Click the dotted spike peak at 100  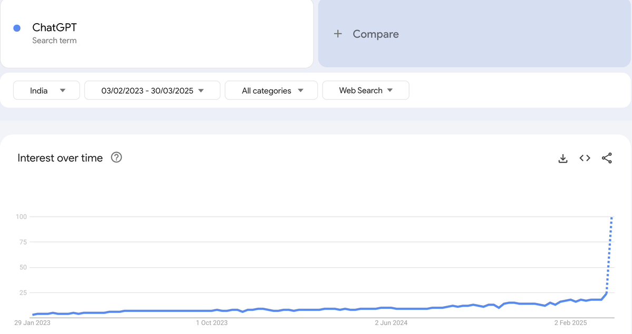[x=611, y=217]
